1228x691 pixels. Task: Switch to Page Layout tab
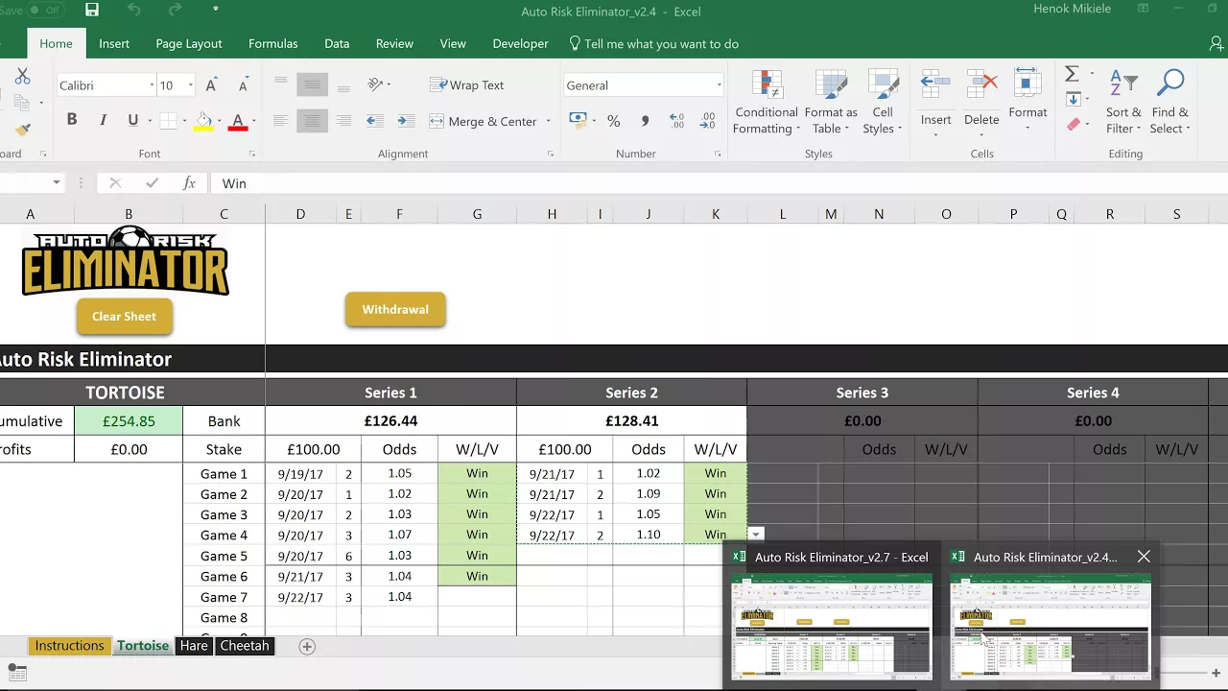pos(189,44)
